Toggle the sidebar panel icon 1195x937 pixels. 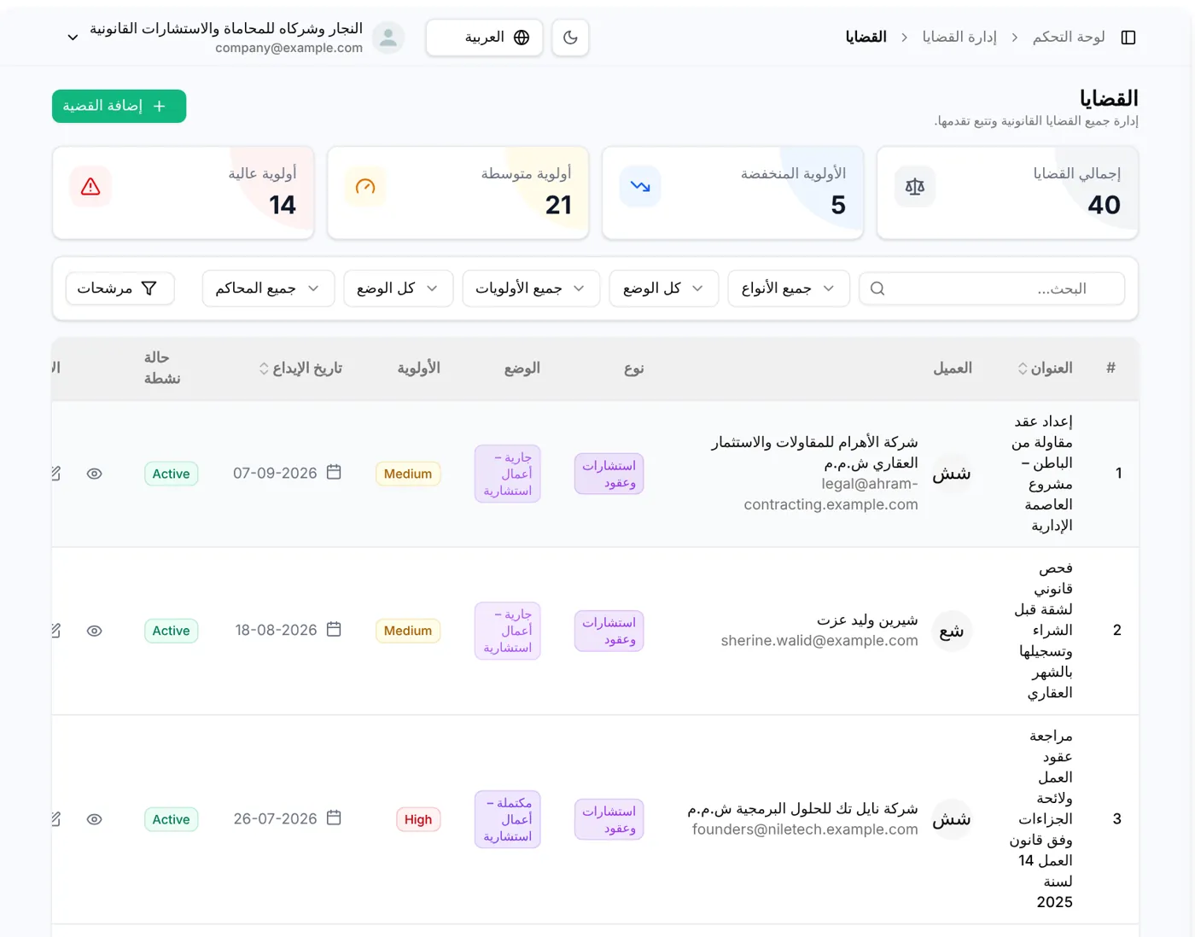(x=1128, y=38)
